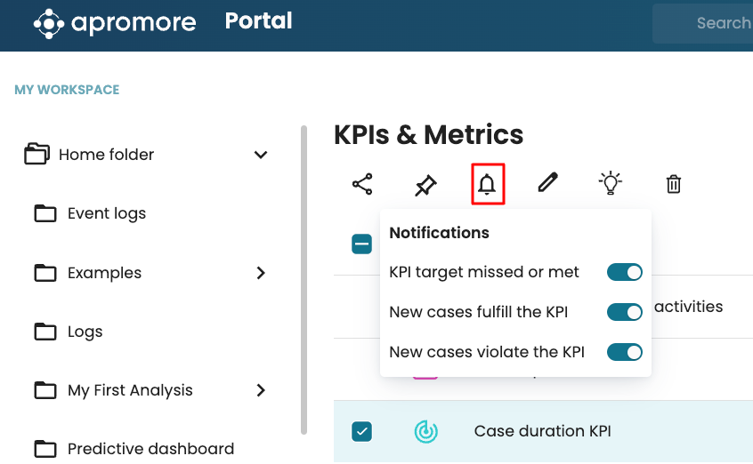
Task: Click the share icon in KPI toolbar
Action: click(362, 184)
